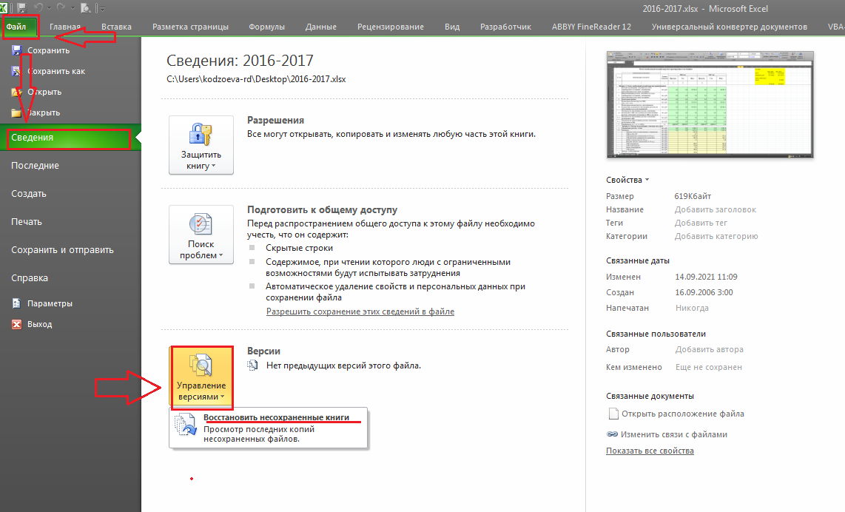Click the Никогда printed value
845x512 pixels.
point(692,308)
